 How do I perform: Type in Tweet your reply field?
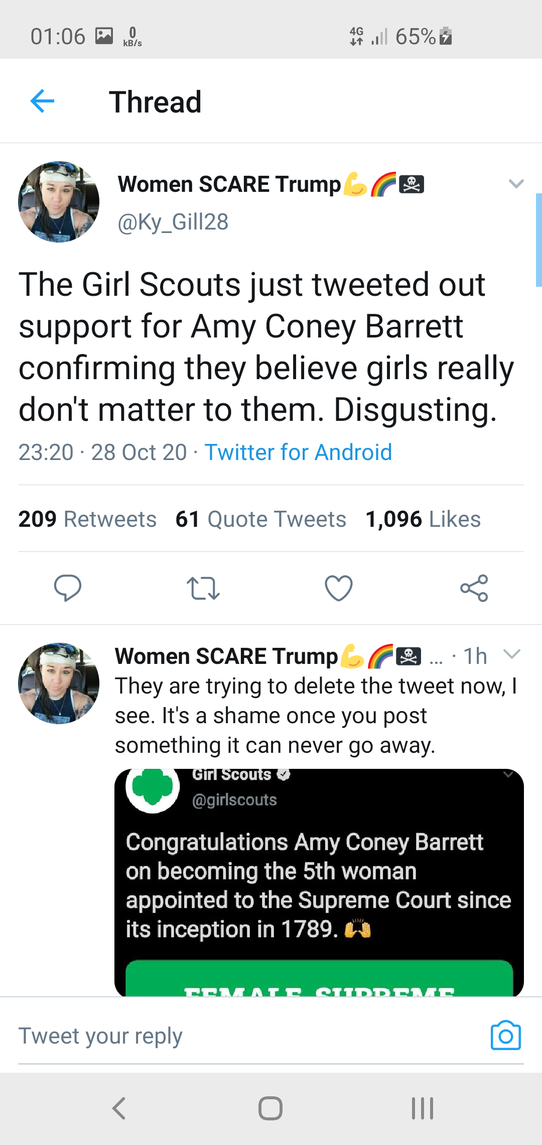click(241, 1036)
